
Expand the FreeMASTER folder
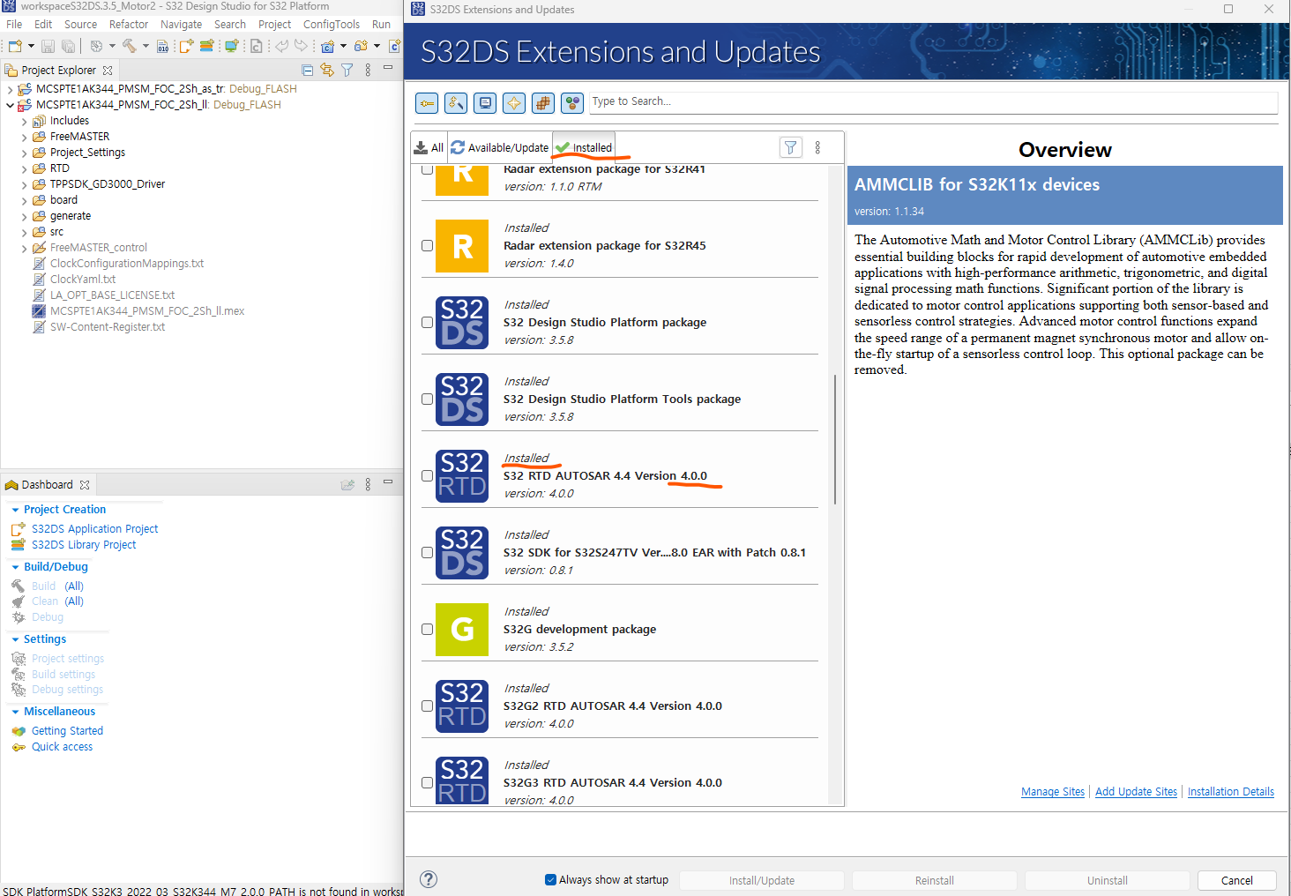click(24, 137)
